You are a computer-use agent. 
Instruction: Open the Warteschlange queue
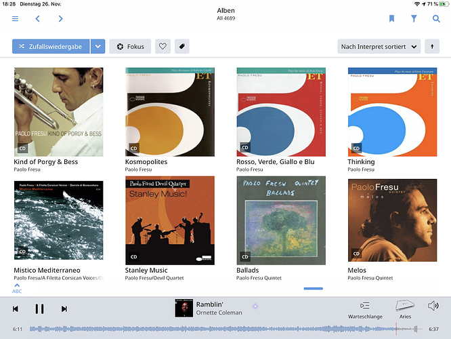365,310
